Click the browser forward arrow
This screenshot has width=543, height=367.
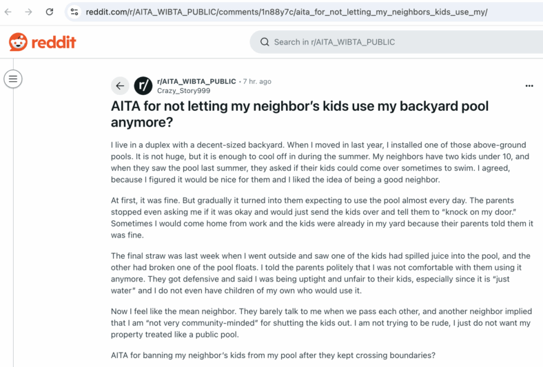click(x=28, y=12)
